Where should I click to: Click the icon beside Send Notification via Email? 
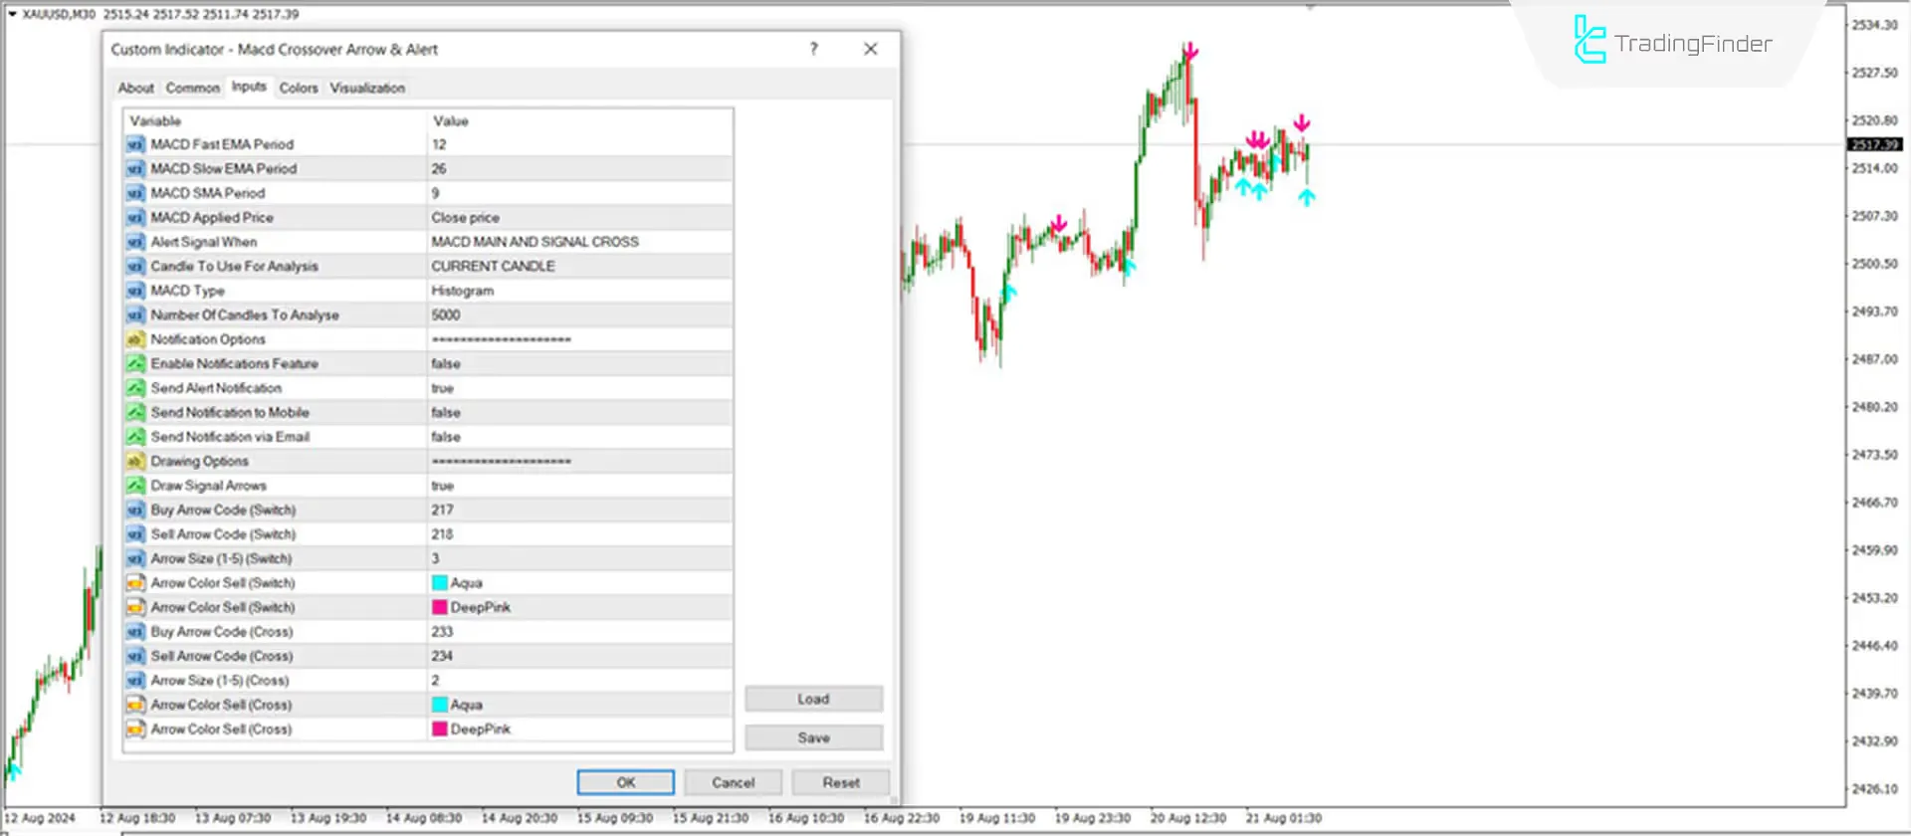135,437
